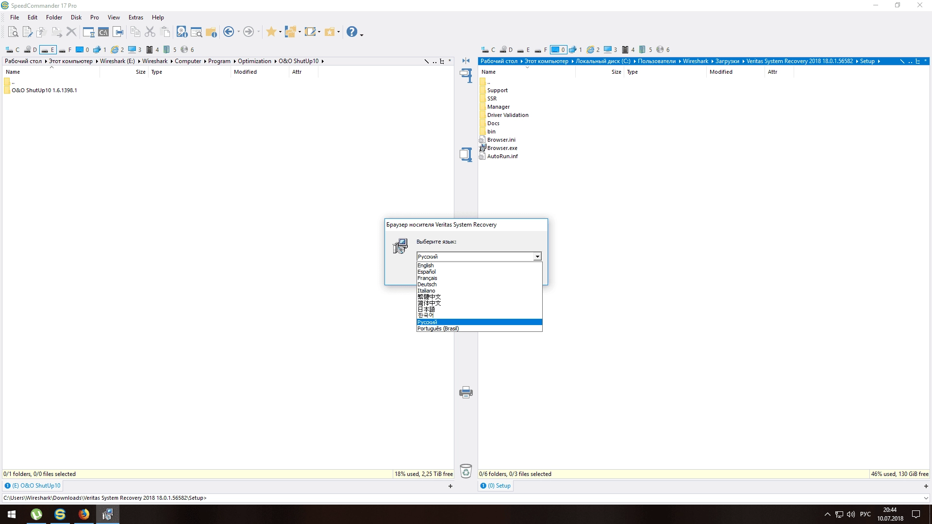Open uTorrent from the taskbar

[x=36, y=514]
